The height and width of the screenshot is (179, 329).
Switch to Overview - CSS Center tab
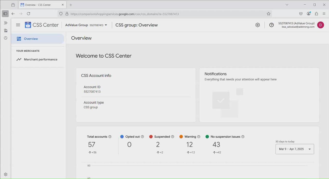tap(42, 5)
